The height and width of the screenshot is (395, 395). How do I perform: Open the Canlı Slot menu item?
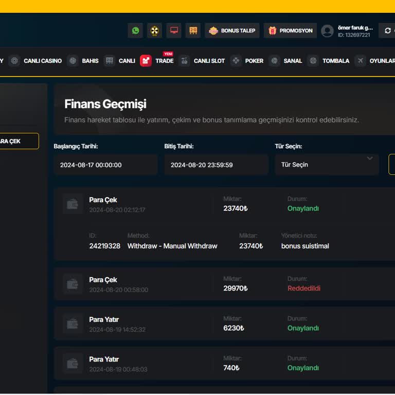(209, 61)
